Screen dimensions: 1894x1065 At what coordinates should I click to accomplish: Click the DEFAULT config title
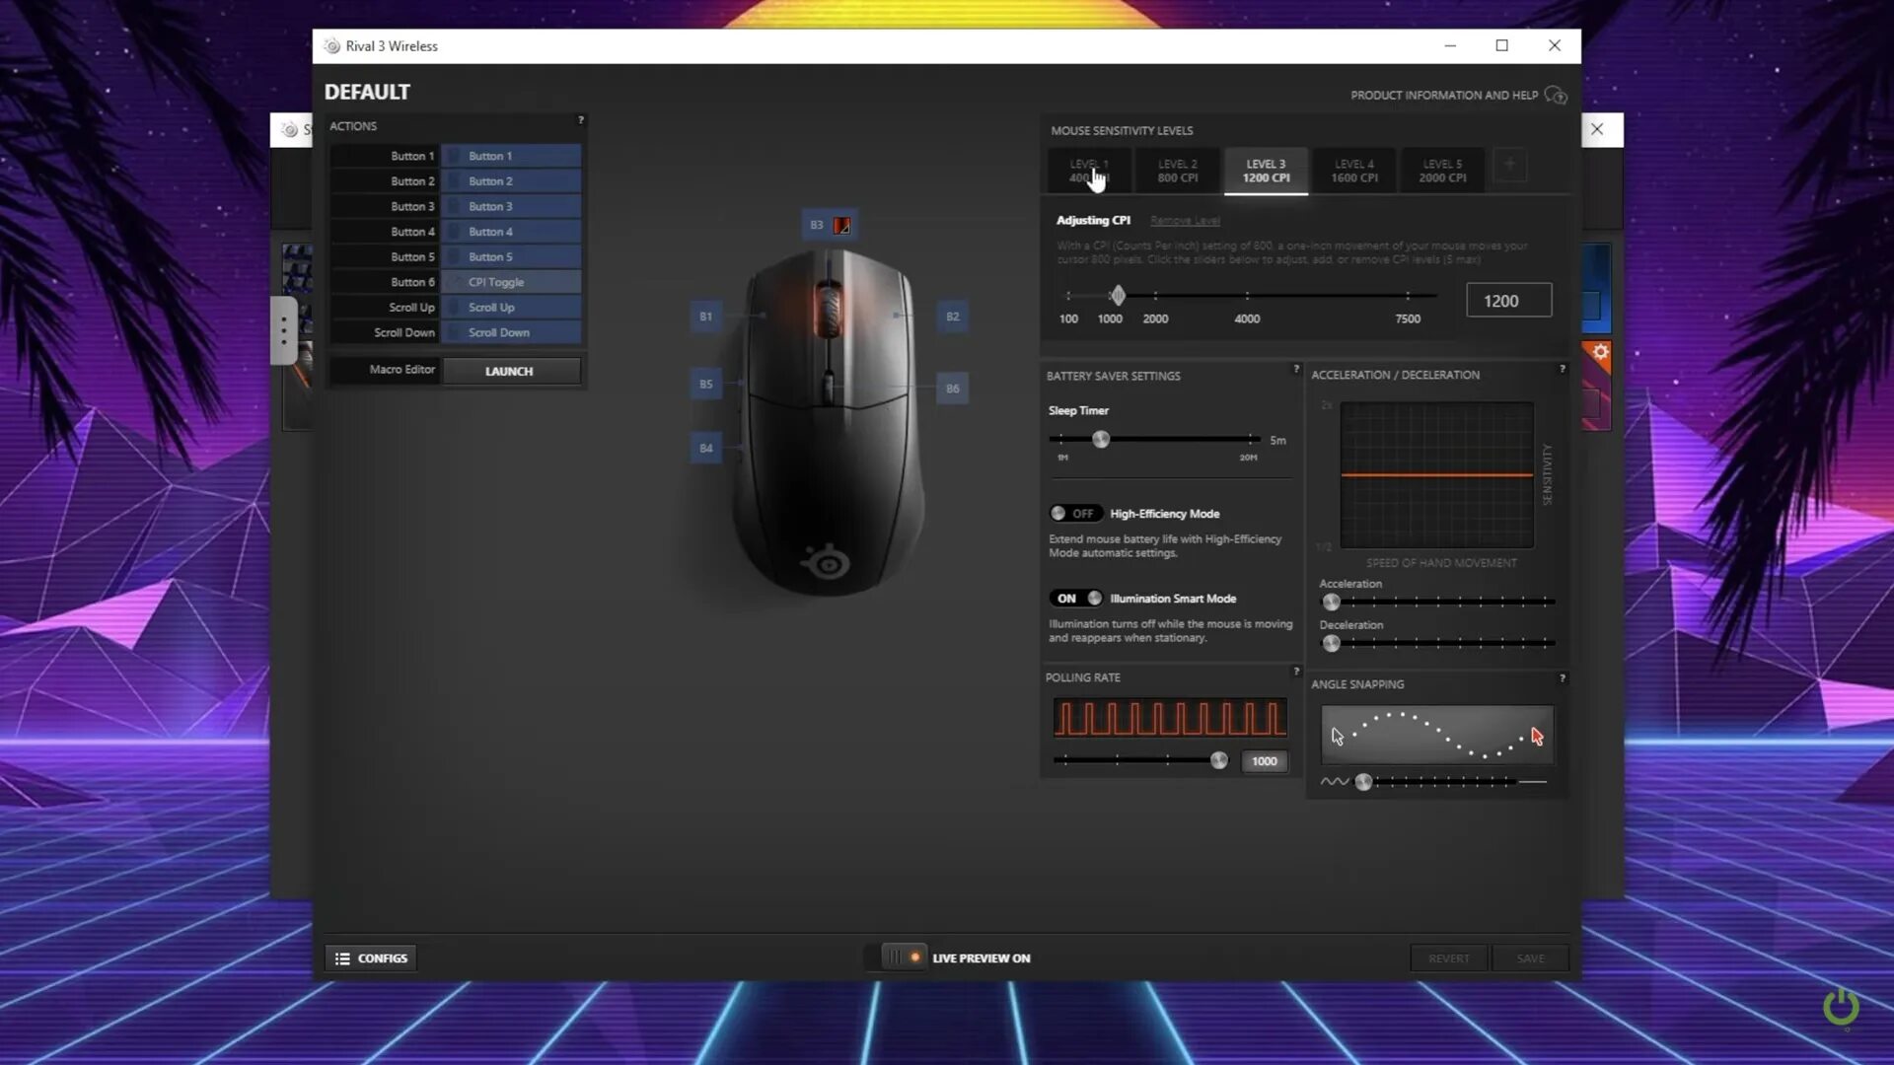(367, 92)
